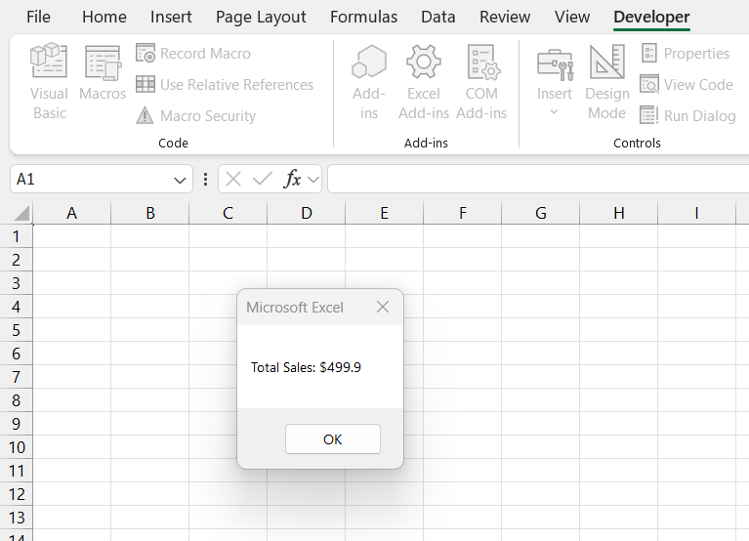749x541 pixels.
Task: Close the Microsoft Excel message box
Action: click(x=383, y=307)
